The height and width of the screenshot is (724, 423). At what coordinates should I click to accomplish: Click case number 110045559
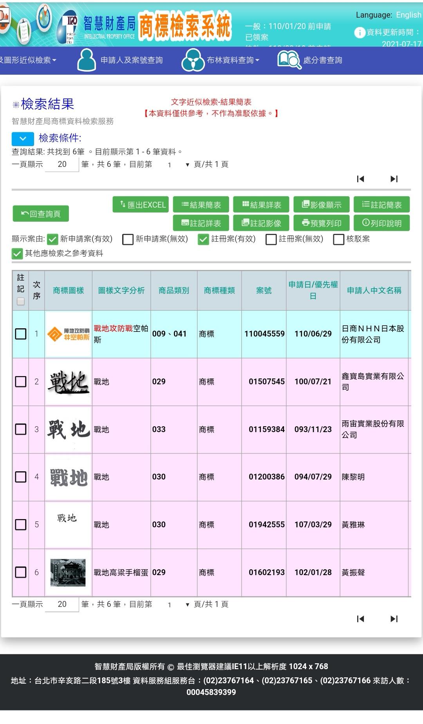point(264,334)
